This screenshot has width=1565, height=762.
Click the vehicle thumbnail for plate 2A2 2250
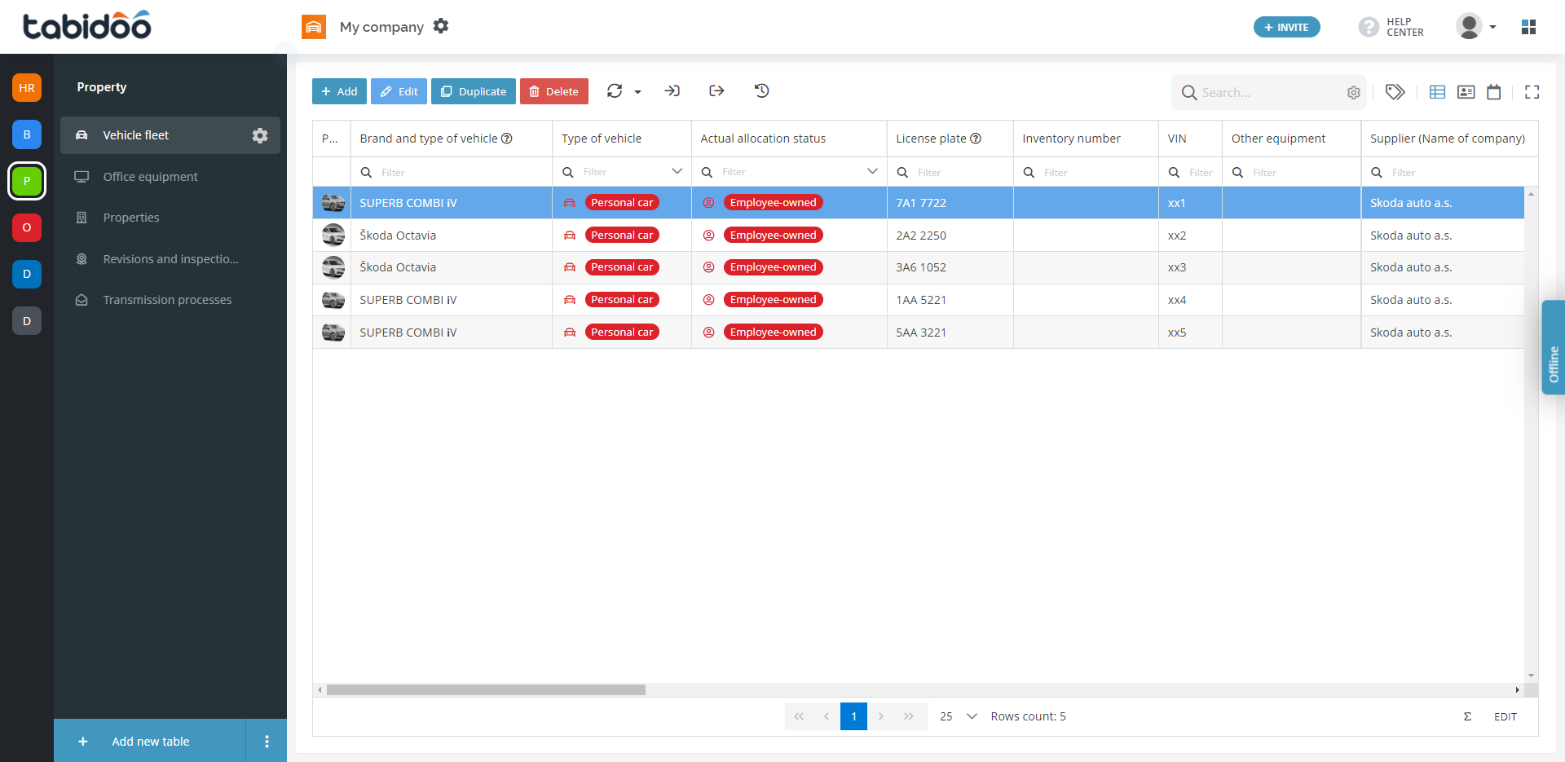click(x=333, y=236)
